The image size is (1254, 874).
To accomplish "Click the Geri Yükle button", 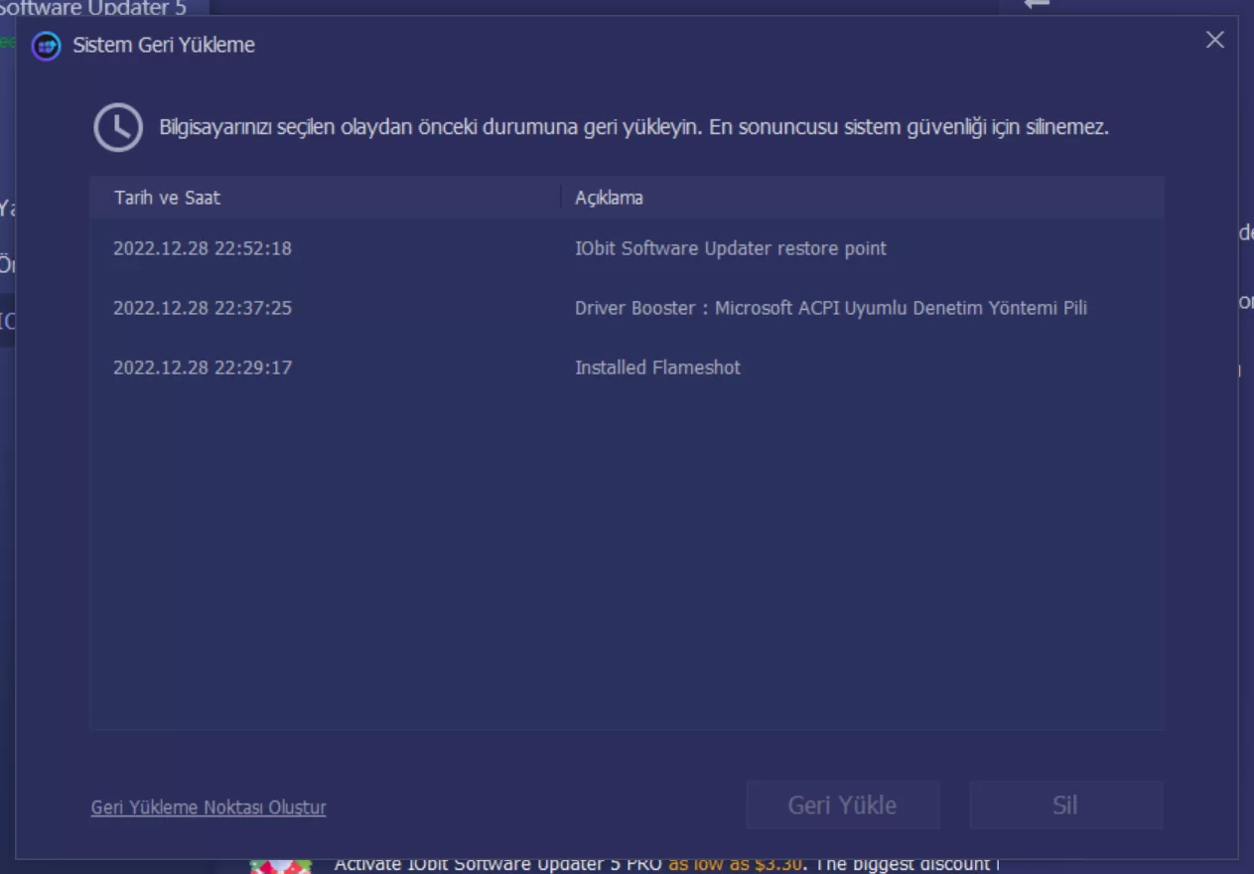I will pyautogui.click(x=842, y=804).
